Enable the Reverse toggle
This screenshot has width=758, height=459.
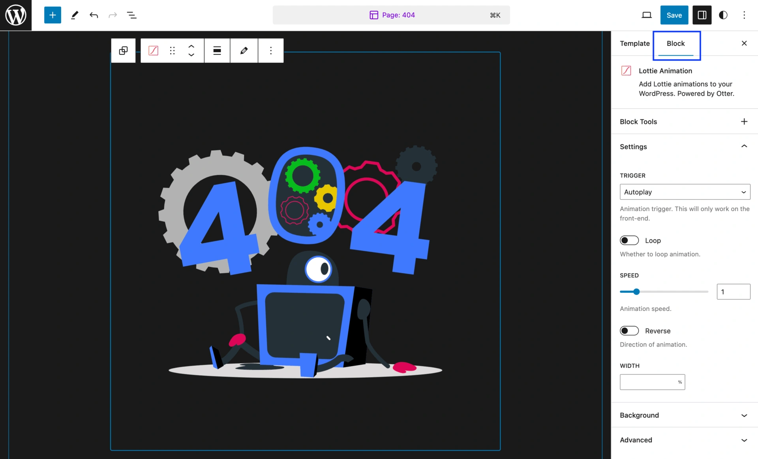[629, 331]
